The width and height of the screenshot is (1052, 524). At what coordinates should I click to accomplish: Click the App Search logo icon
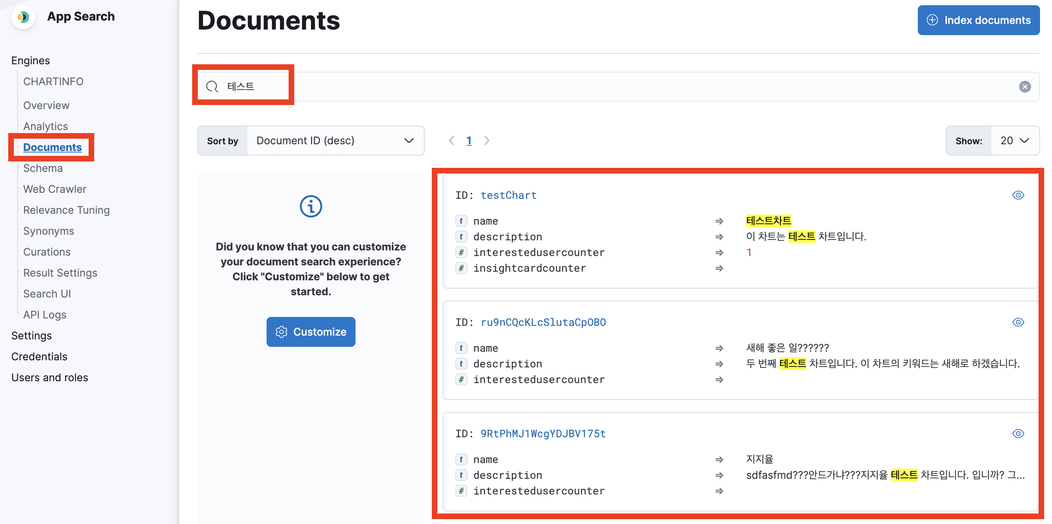23,17
